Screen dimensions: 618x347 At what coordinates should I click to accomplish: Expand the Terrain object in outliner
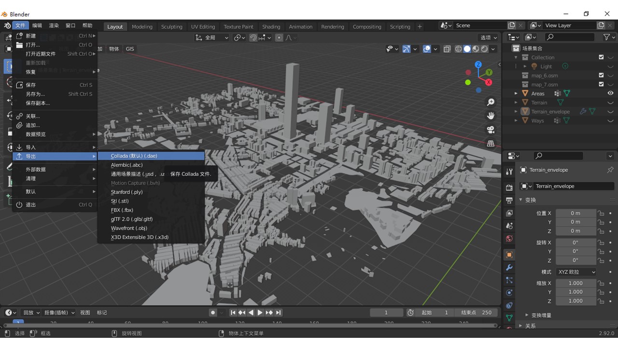pyautogui.click(x=516, y=103)
